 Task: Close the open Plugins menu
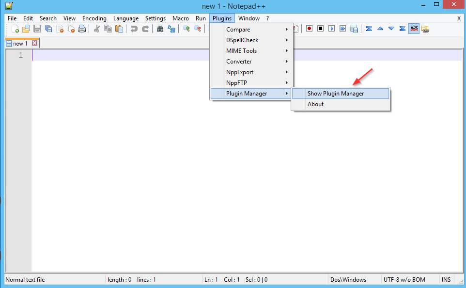[x=222, y=18]
